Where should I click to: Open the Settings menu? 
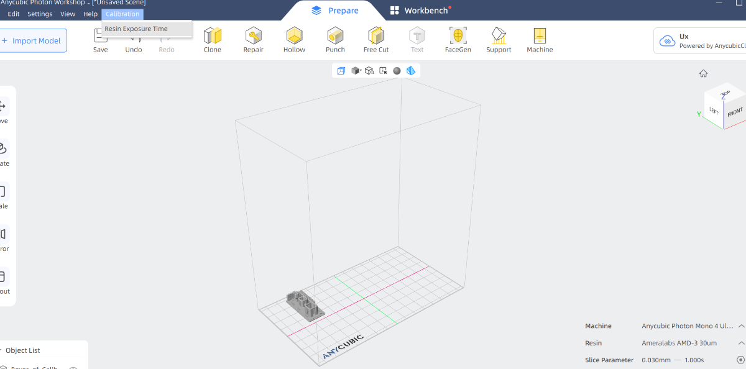(x=40, y=14)
